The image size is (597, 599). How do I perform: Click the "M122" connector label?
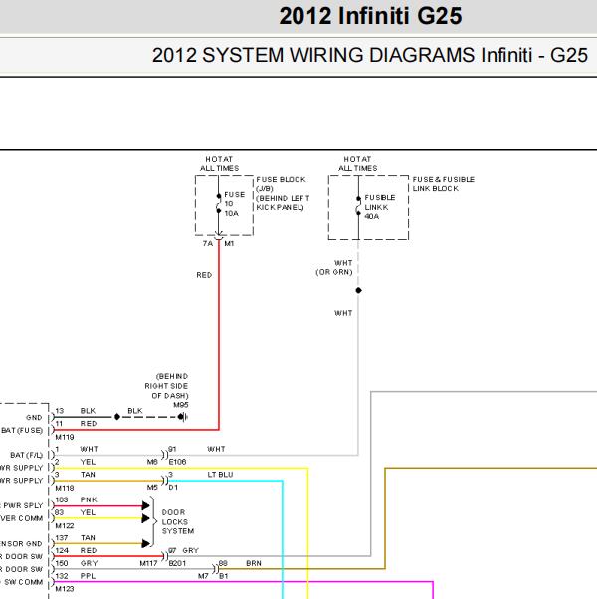[x=65, y=526]
